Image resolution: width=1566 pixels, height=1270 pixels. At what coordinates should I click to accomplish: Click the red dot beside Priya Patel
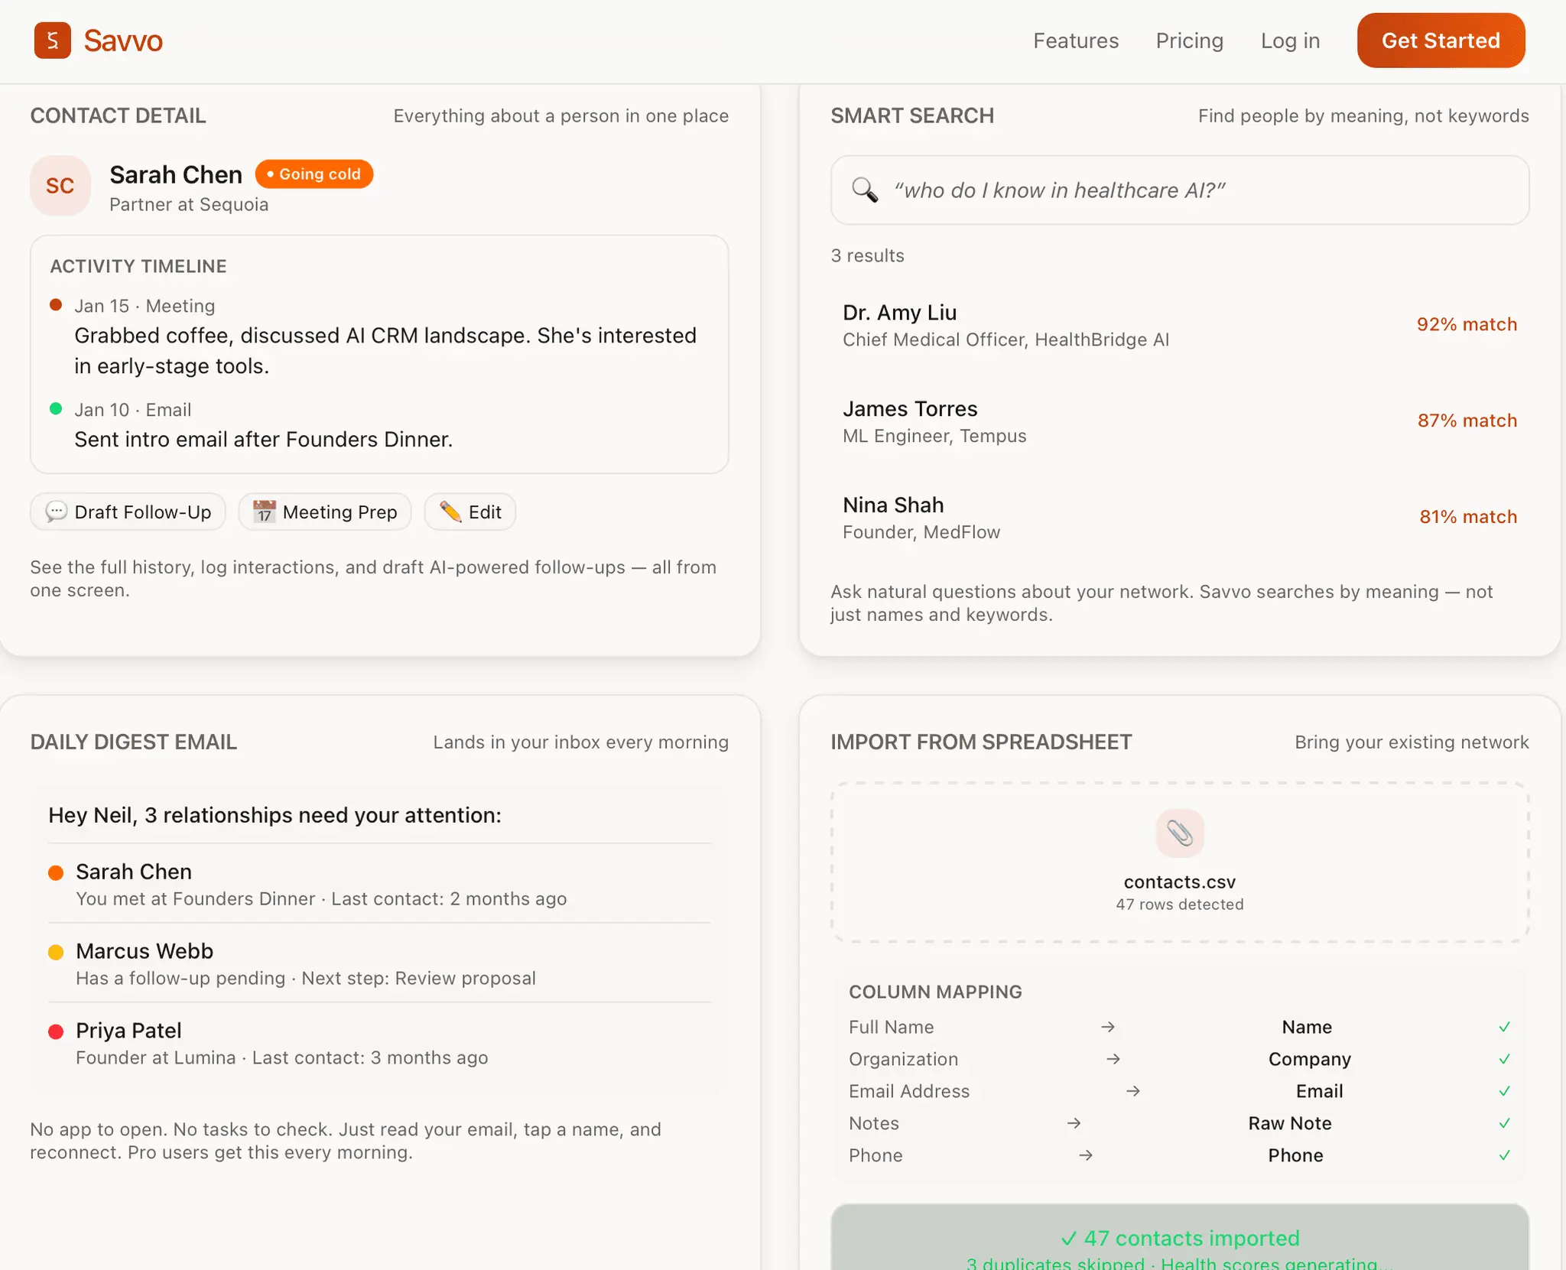coord(56,1031)
